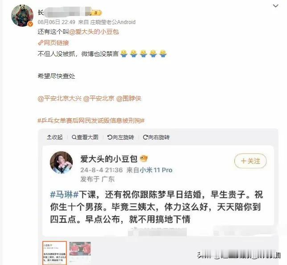Click the +关注 follow button
287x265 pixels.
click(x=250, y=161)
